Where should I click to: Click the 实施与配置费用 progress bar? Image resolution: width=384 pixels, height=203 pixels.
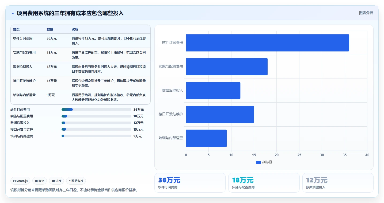tap(96, 116)
